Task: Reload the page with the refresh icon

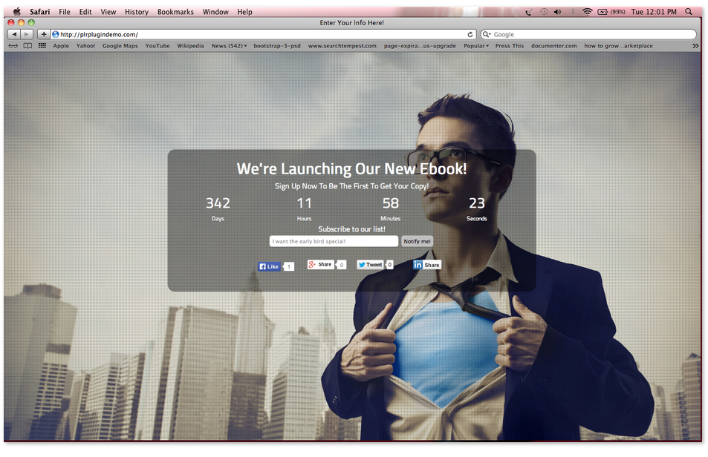Action: click(470, 34)
